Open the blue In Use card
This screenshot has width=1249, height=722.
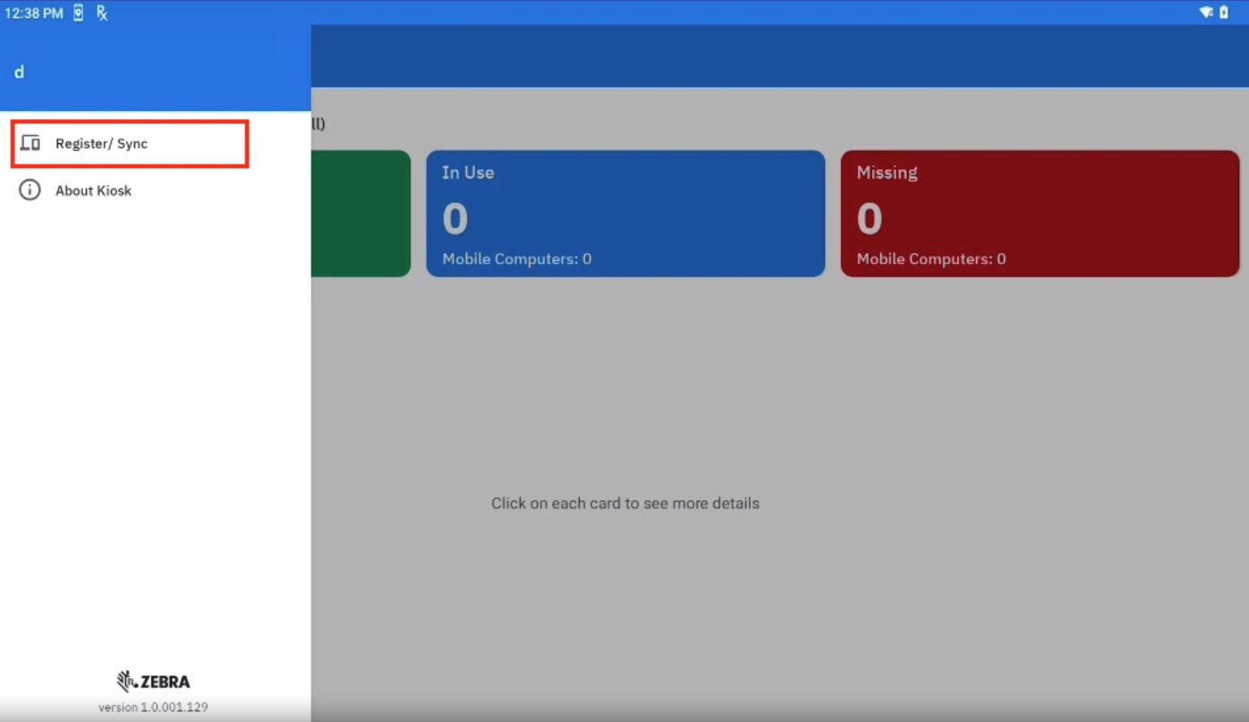pyautogui.click(x=624, y=213)
